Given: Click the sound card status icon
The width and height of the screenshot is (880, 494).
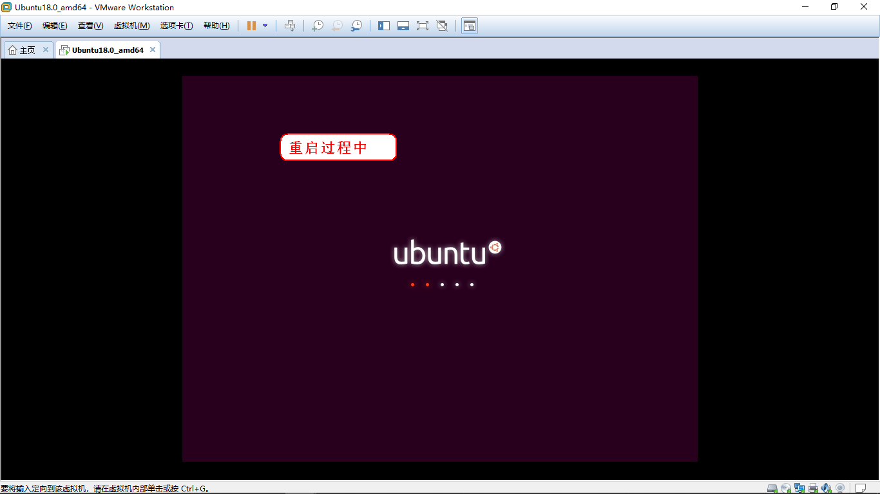Looking at the screenshot, I should pos(827,488).
